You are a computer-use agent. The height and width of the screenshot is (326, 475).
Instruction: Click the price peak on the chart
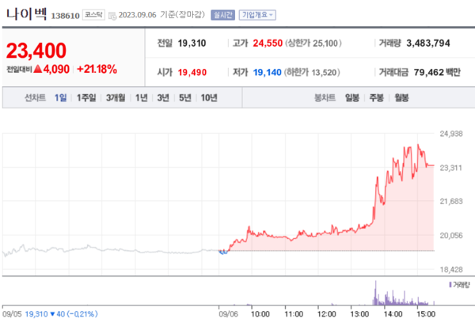(417, 146)
